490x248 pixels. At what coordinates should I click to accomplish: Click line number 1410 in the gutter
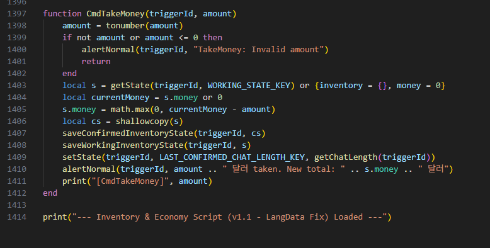tap(17, 169)
